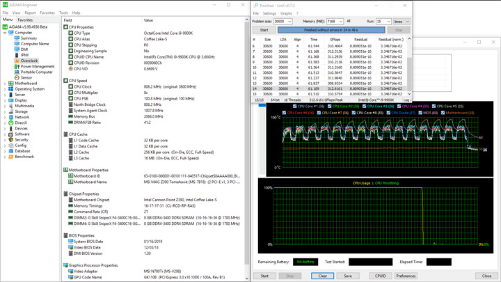This screenshot has width=501, height=282.
Task: Click the DirectX Xbox icon
Action: coord(11,123)
